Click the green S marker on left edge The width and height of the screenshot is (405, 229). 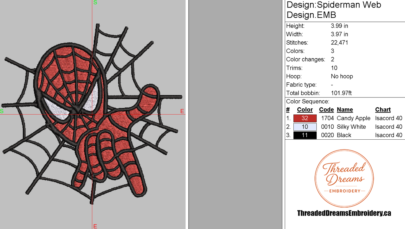2,111
